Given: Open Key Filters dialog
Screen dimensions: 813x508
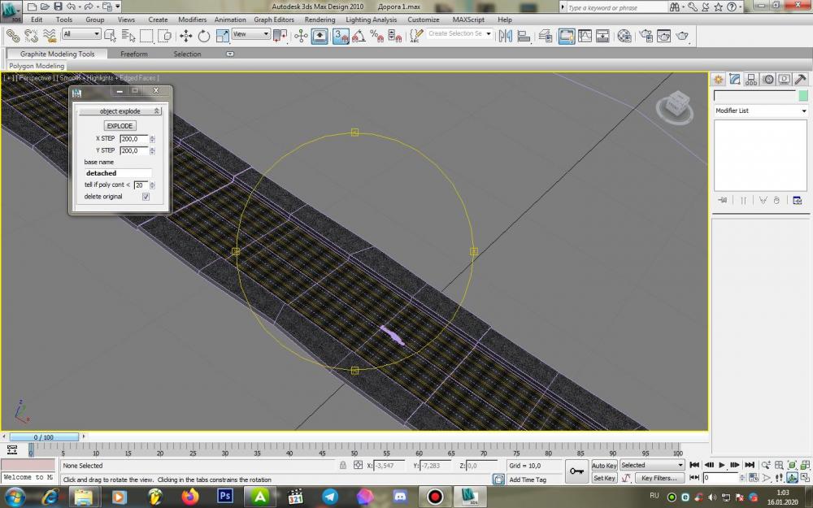Looking at the screenshot, I should tap(659, 478).
